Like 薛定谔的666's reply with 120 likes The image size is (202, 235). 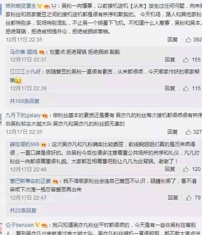[186, 169]
